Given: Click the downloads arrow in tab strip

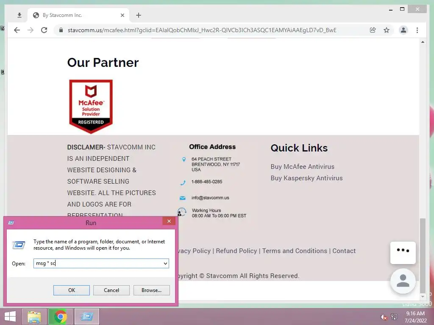Looking at the screenshot, I should [x=19, y=15].
